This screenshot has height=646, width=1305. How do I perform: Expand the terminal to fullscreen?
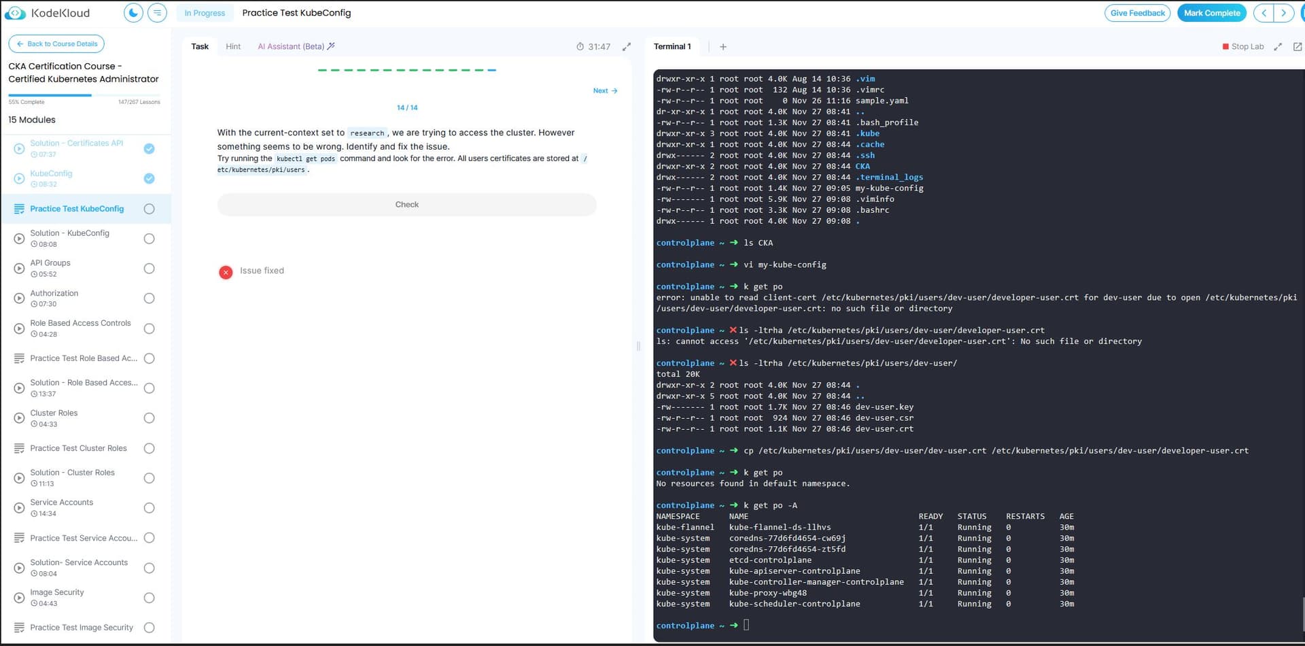coord(1278,47)
